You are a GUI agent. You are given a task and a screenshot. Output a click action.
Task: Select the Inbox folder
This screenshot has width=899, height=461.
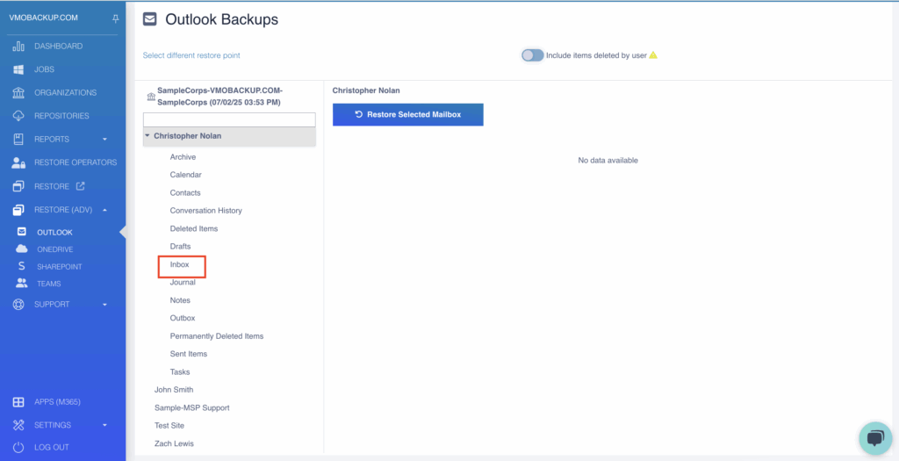tap(179, 264)
